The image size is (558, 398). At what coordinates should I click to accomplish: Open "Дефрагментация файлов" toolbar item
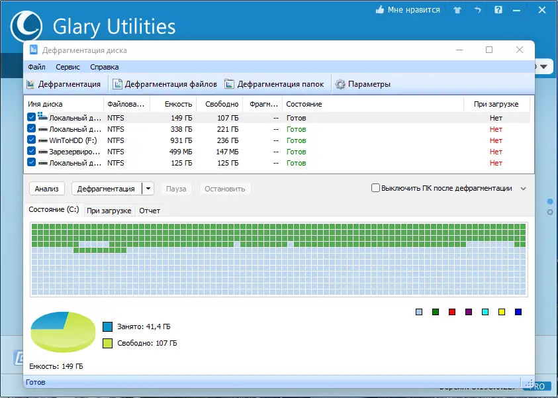coord(165,84)
